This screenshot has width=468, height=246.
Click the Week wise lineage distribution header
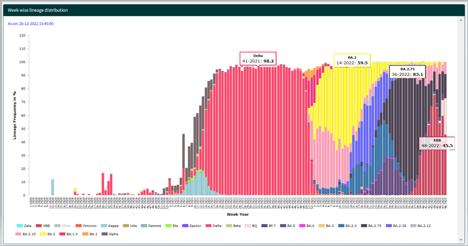pos(38,10)
